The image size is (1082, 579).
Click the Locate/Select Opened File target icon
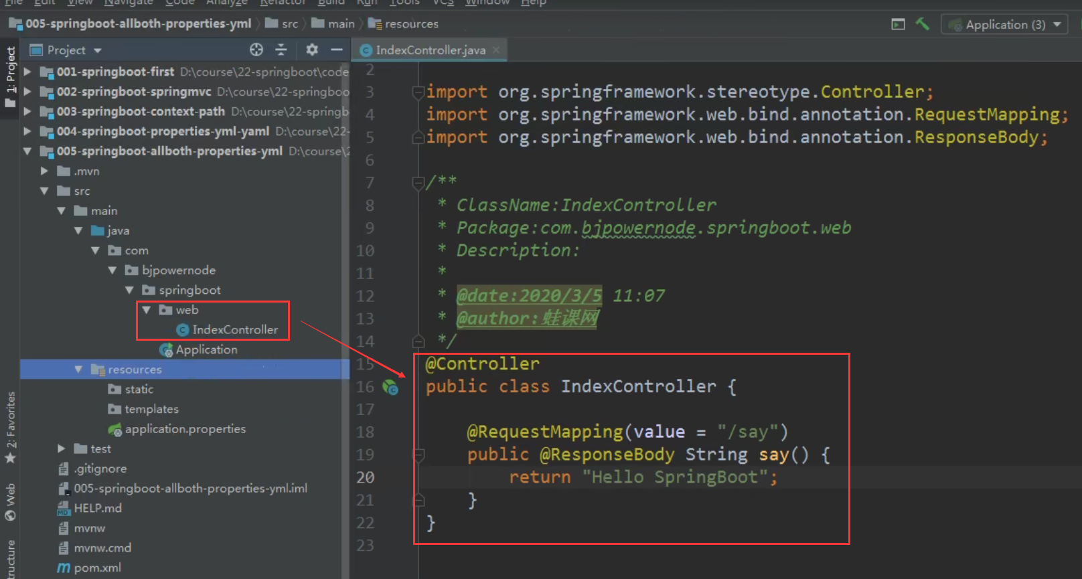256,50
